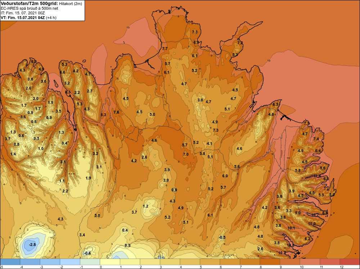Image resolution: width=360 pixels, height=269 pixels.
Task: Click the 7.7 temperature on the north coast
Action: (x=165, y=49)
